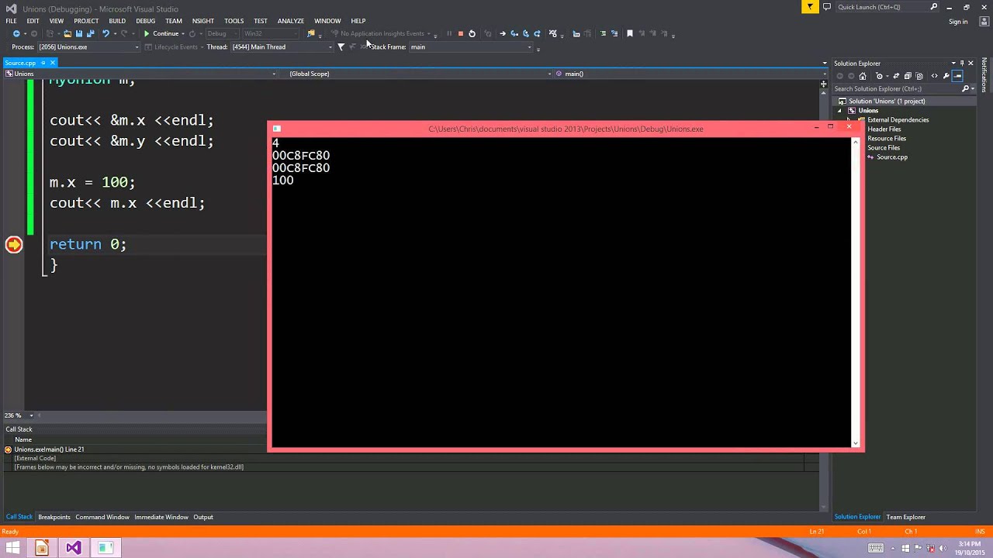Toggle the thread filter funnel icon
Viewport: 993px width, 558px height.
[341, 47]
